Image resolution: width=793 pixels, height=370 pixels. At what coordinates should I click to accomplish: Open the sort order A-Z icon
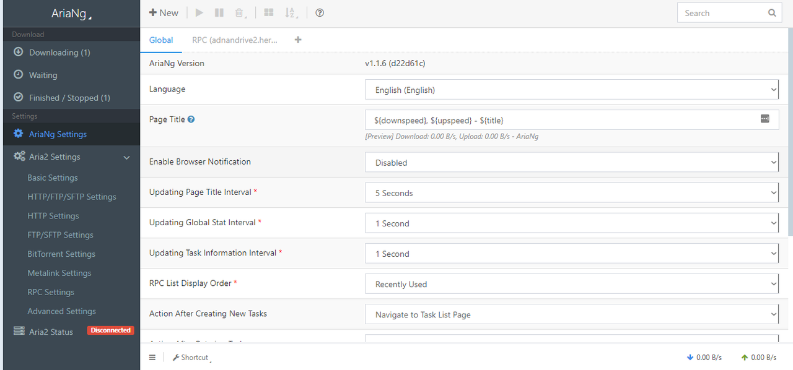(290, 13)
